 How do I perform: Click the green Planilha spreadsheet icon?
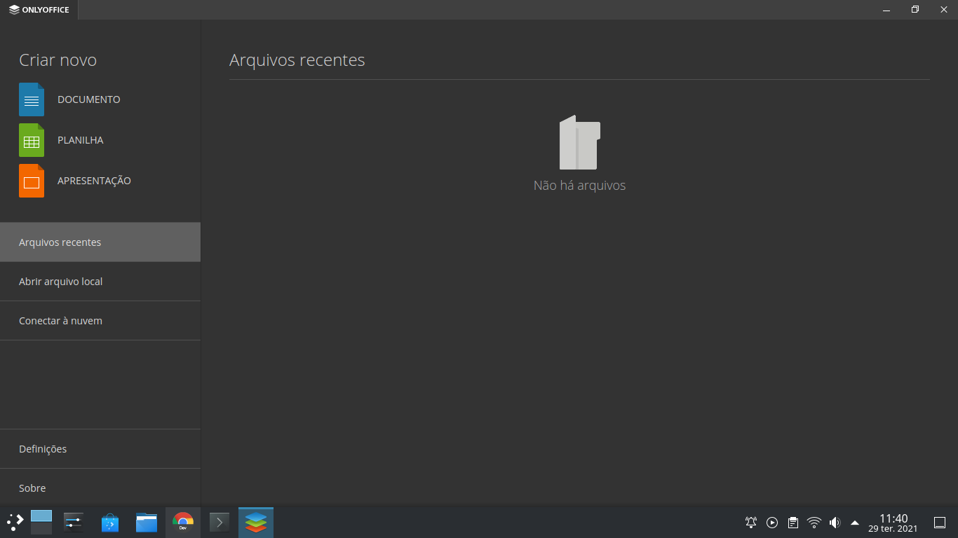coord(32,140)
